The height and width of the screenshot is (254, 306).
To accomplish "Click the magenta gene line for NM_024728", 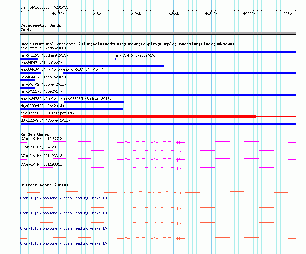I will [158, 151].
